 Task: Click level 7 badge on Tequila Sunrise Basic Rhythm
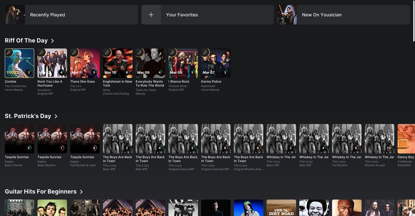[x=61, y=148]
